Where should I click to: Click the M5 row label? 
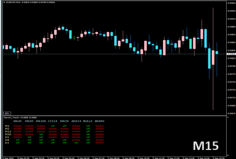tap(7, 129)
